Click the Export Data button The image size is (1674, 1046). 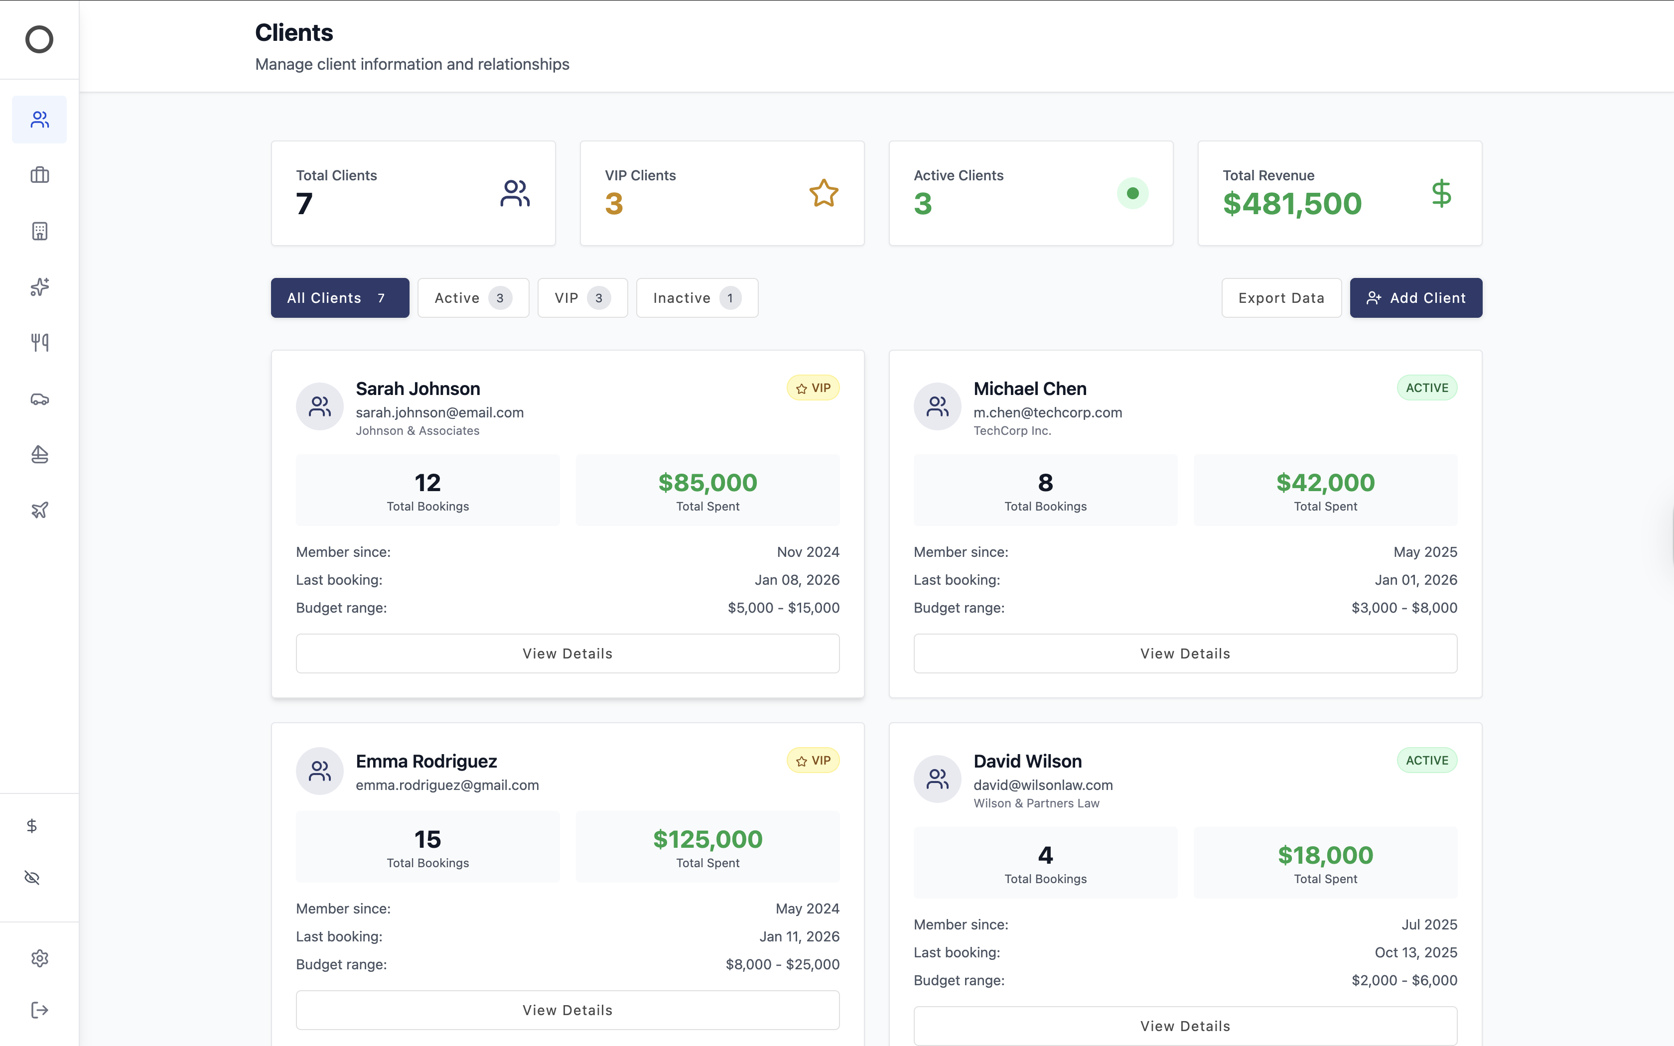(x=1281, y=298)
